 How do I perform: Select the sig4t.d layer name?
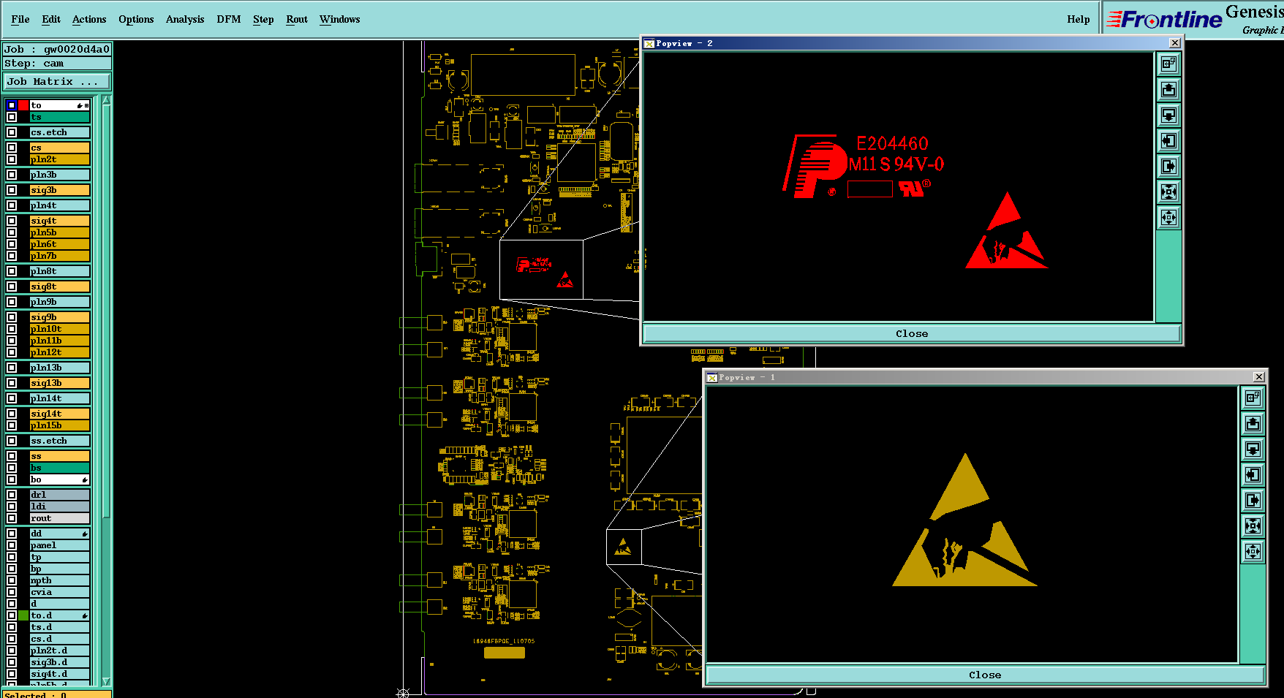point(60,674)
